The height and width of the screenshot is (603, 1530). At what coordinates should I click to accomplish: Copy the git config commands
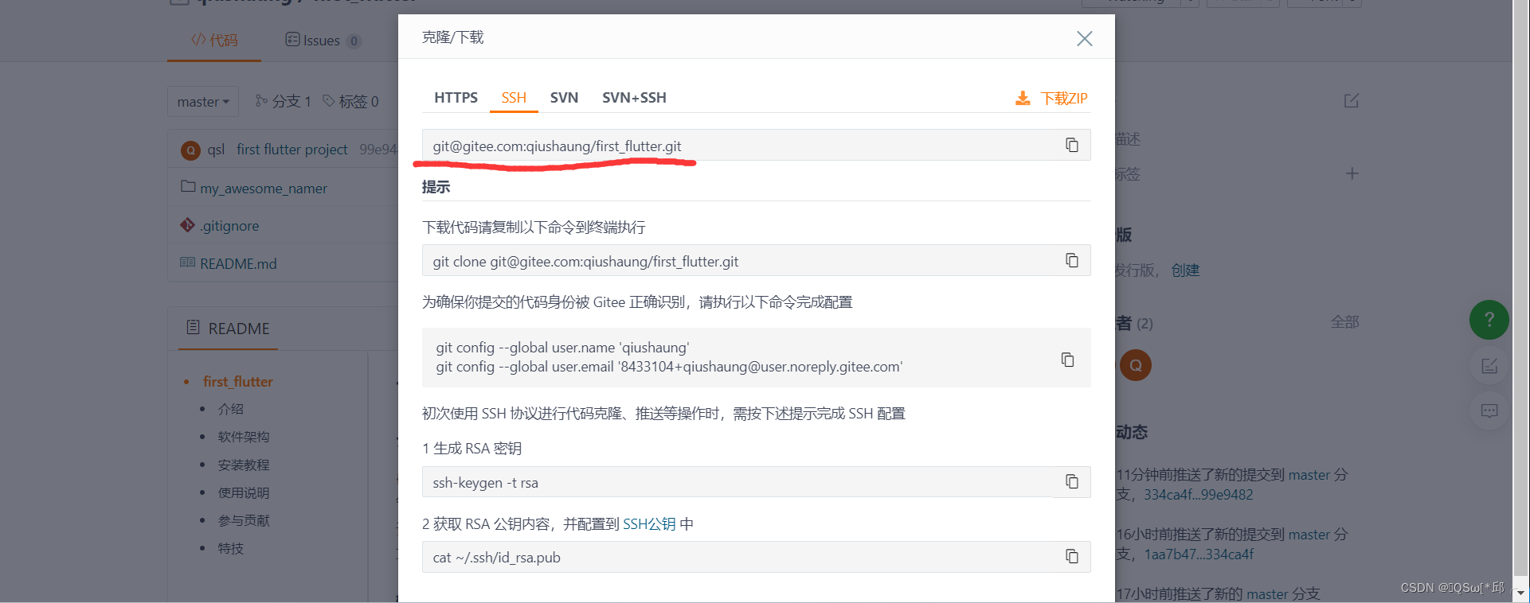1067,359
